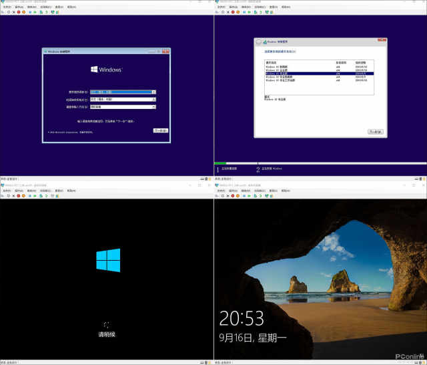Viewport: 427px width, 365px height.
Task: Open 查看 menu in lock-screen VM window
Action: coord(274,191)
